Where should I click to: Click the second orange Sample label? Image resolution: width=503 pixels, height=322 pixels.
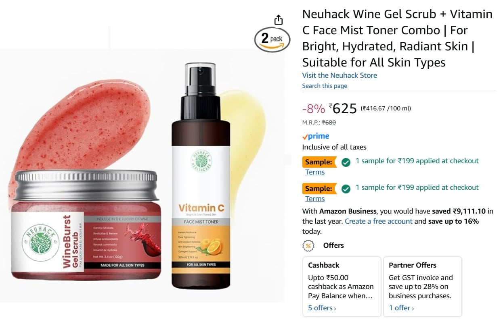(319, 189)
